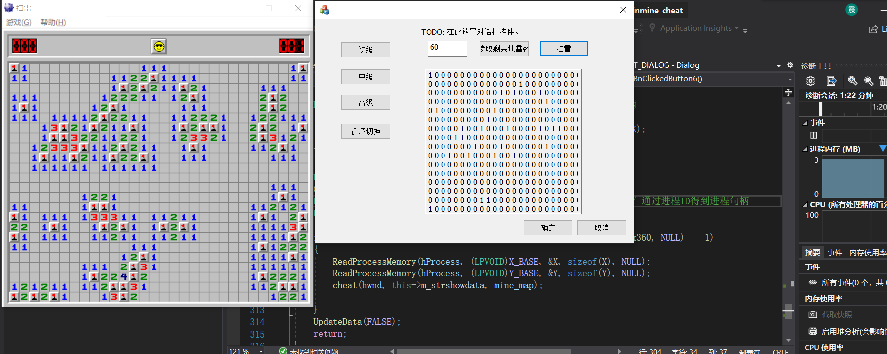Click the diagnostic session export icon
Screen dimensions: 887x354
(831, 81)
